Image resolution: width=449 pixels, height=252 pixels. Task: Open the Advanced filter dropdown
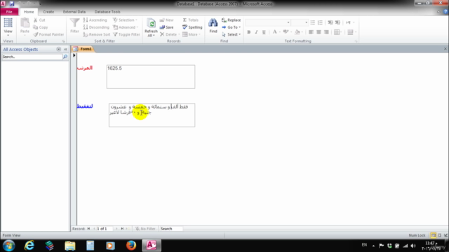[126, 27]
